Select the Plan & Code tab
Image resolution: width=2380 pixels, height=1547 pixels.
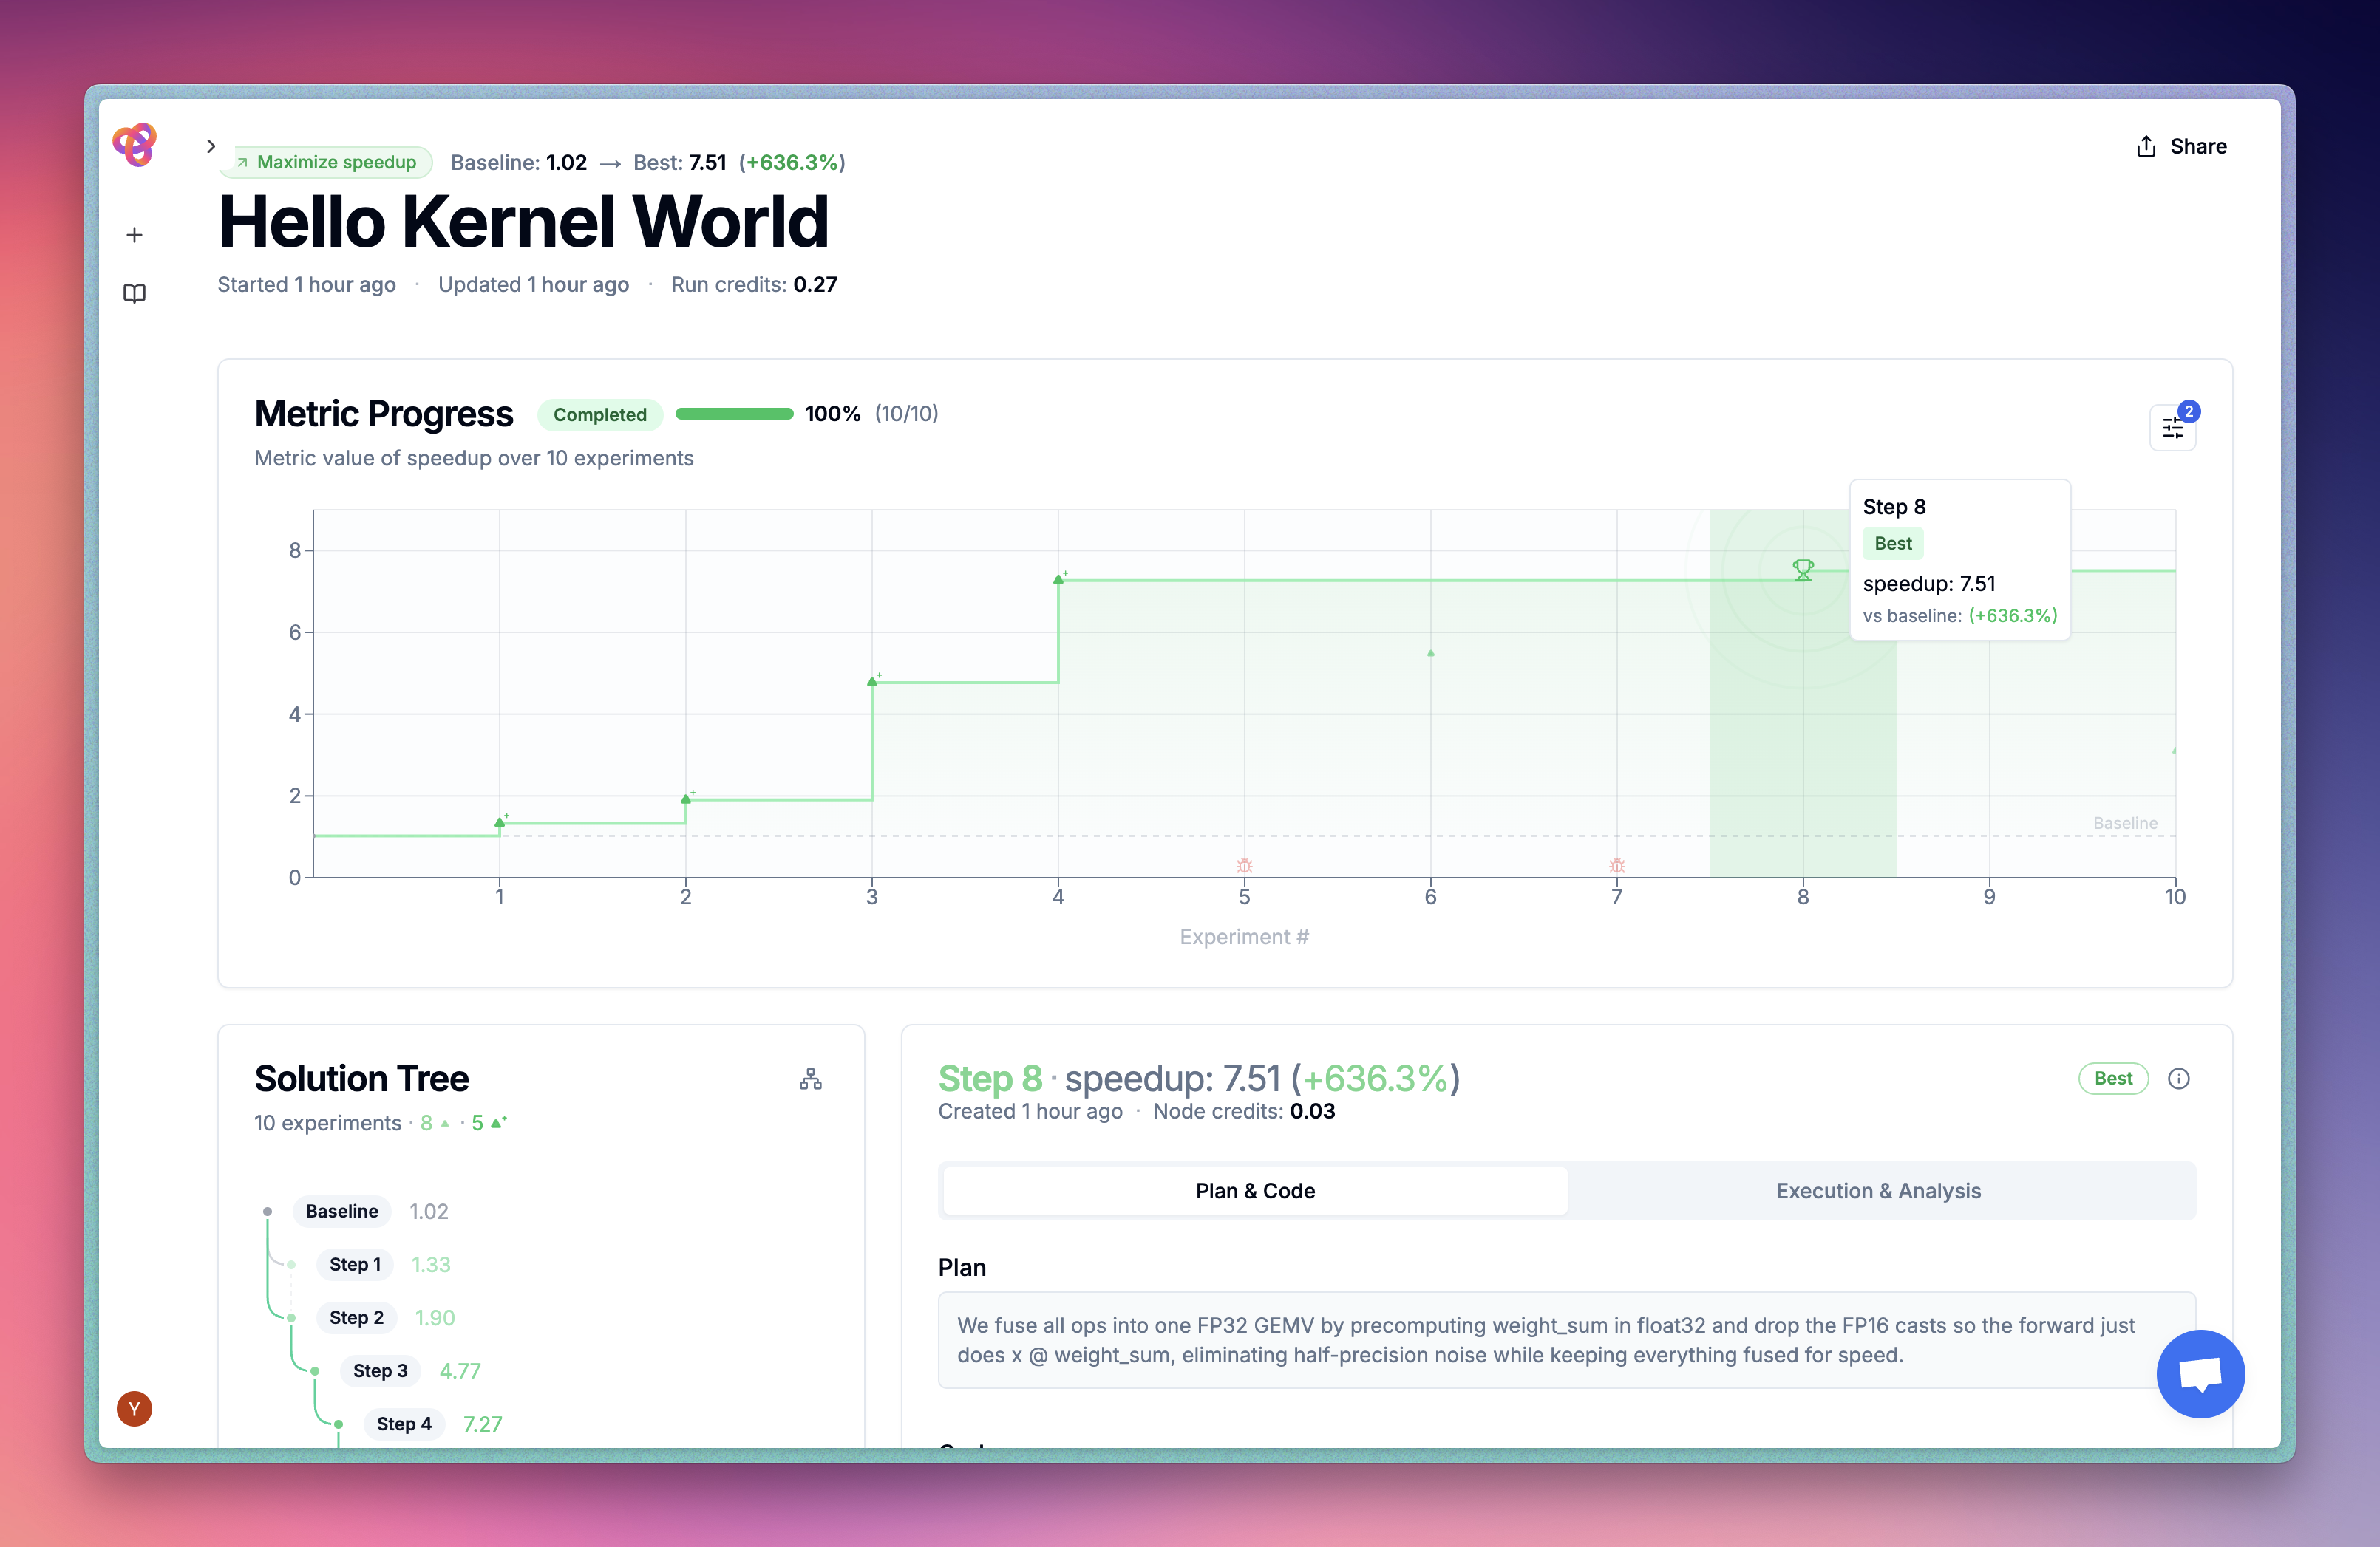point(1254,1190)
